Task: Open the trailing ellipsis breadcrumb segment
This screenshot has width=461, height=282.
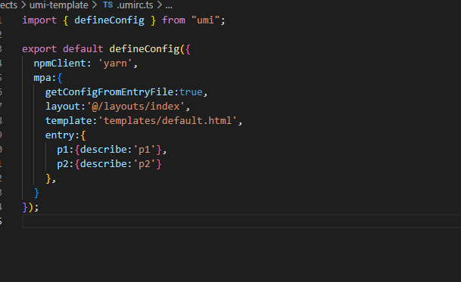Action: click(169, 5)
